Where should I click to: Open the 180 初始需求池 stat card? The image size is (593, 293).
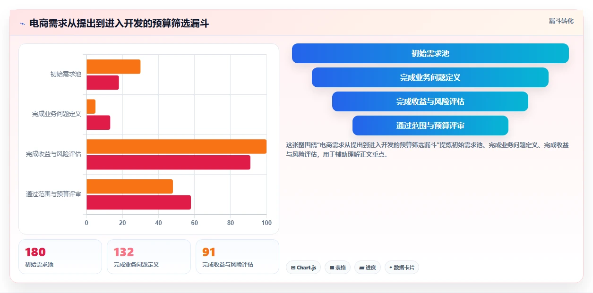tap(60, 257)
